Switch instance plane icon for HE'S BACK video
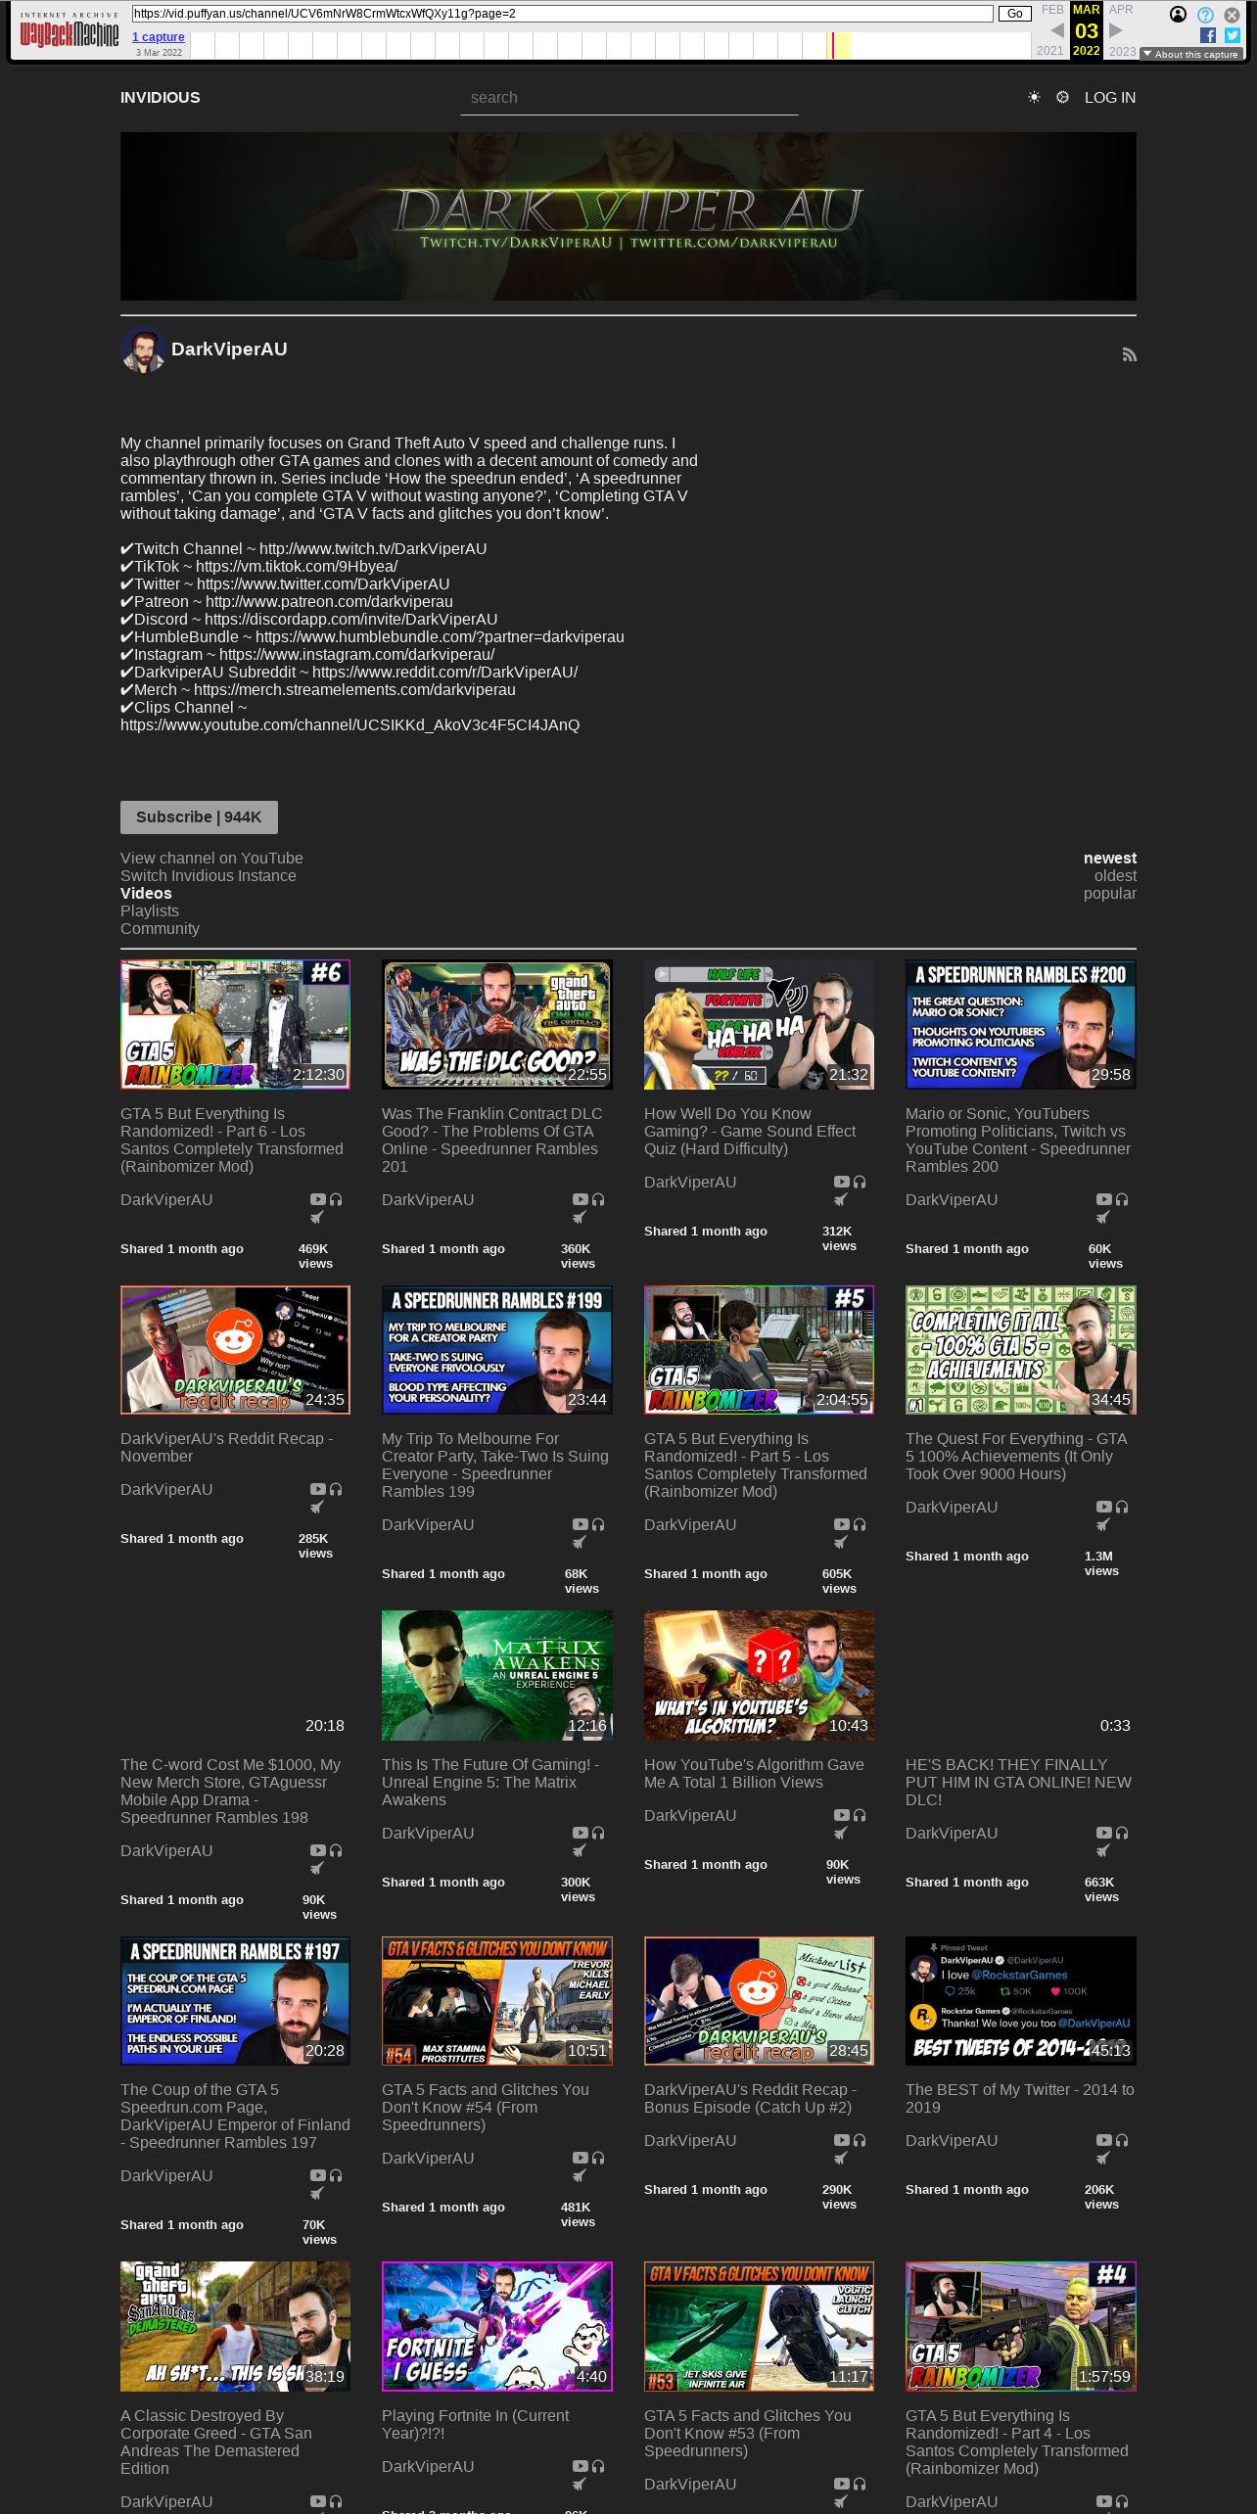The image size is (1257, 2514). point(1103,1851)
